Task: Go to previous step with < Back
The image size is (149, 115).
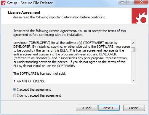Action: tap(86, 108)
